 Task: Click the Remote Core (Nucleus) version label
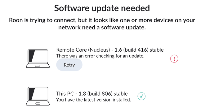point(110,50)
